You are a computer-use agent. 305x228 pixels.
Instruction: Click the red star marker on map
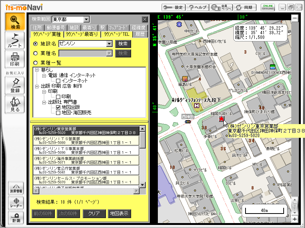[x=222, y=119]
